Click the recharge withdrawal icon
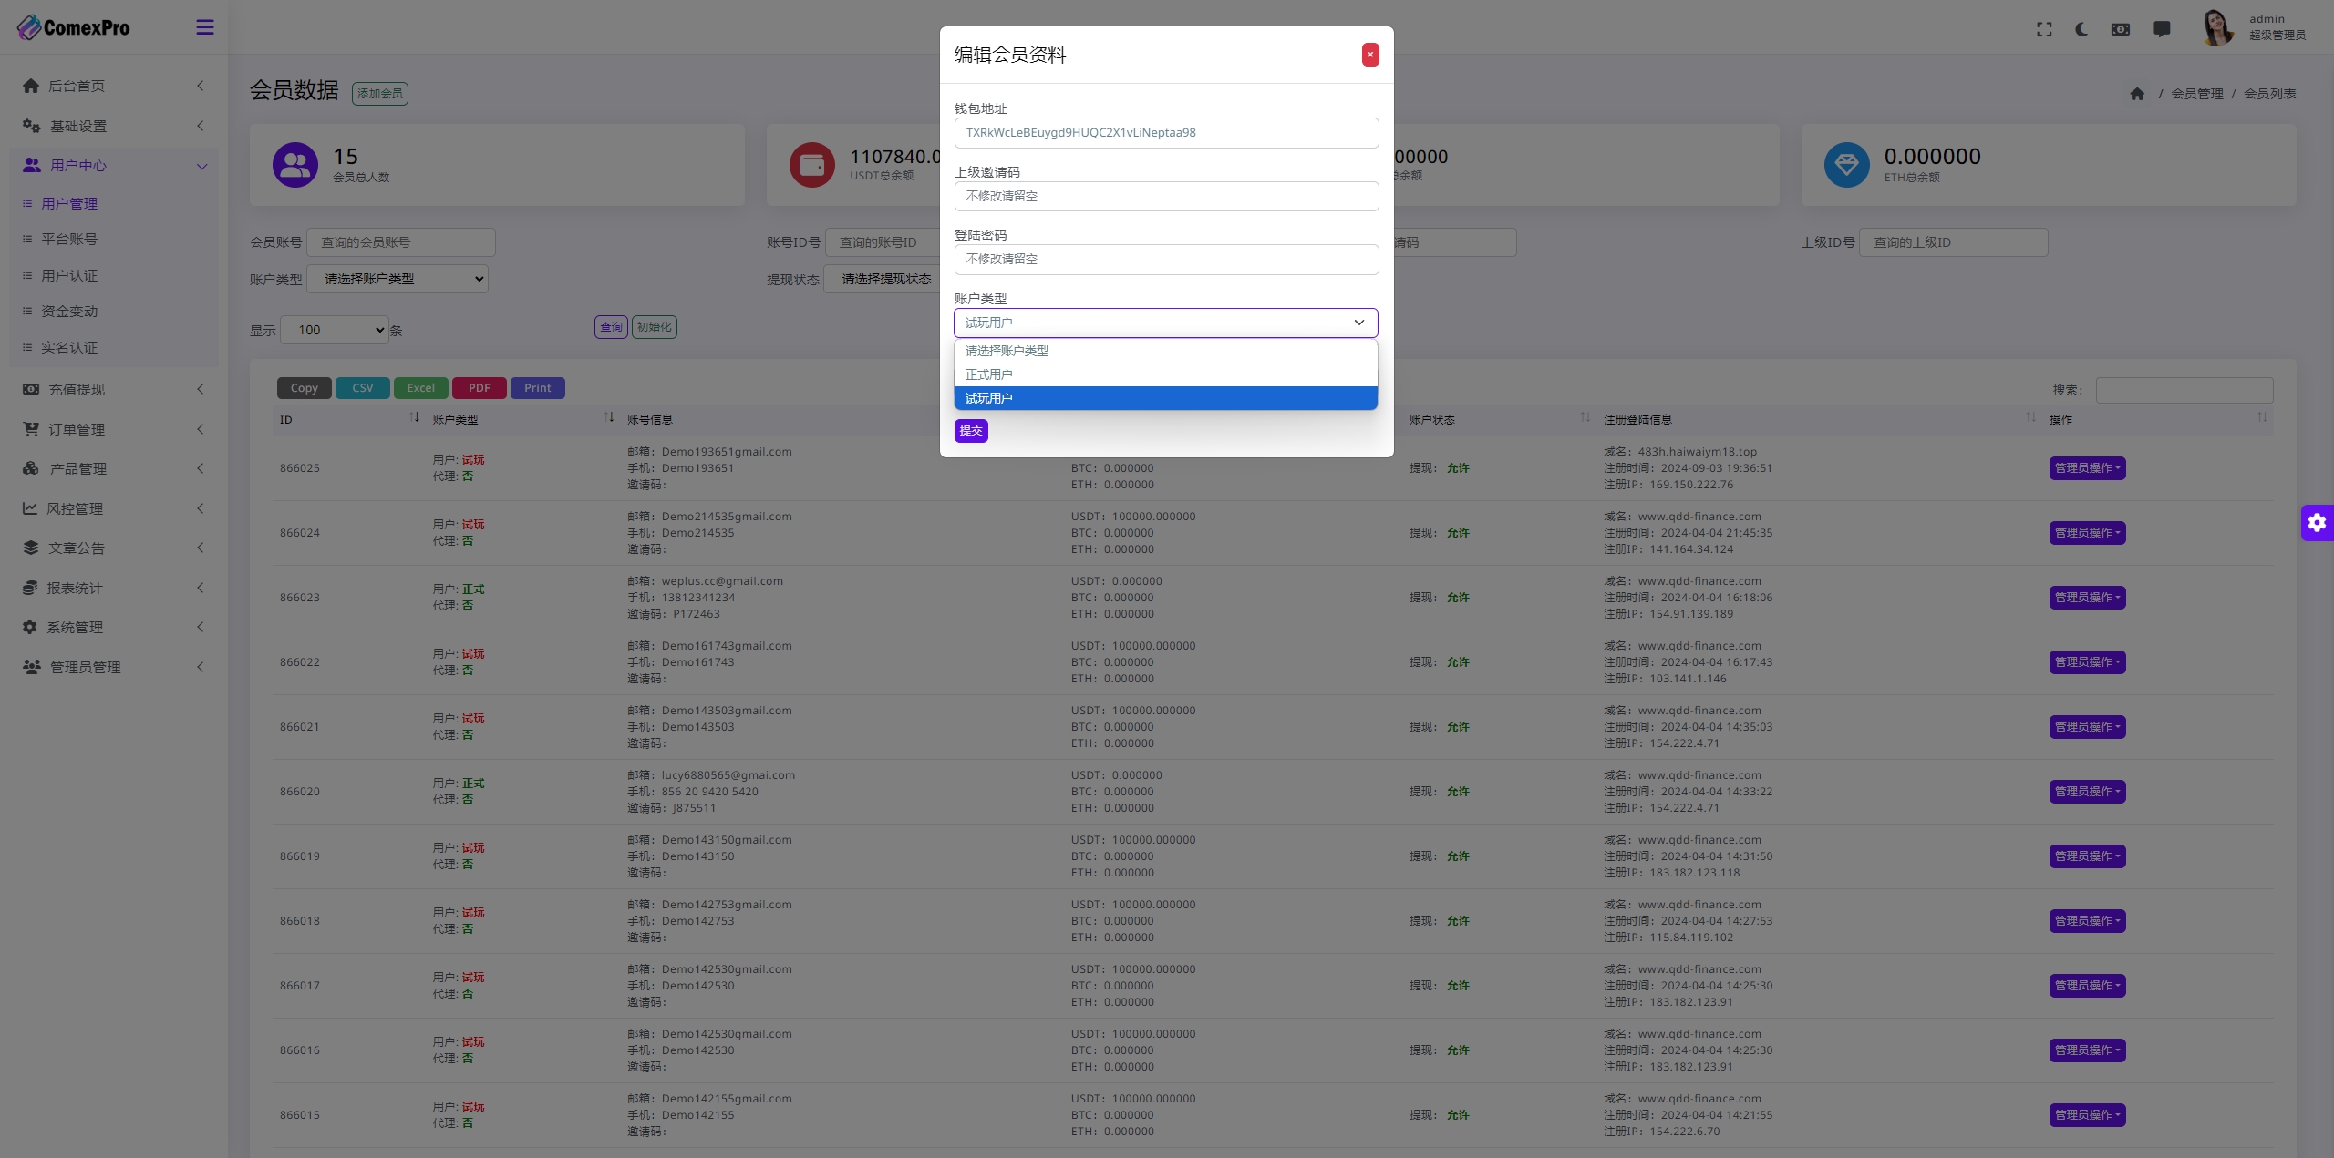 [x=30, y=388]
